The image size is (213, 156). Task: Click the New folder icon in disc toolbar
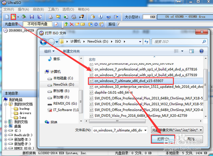[77, 24]
